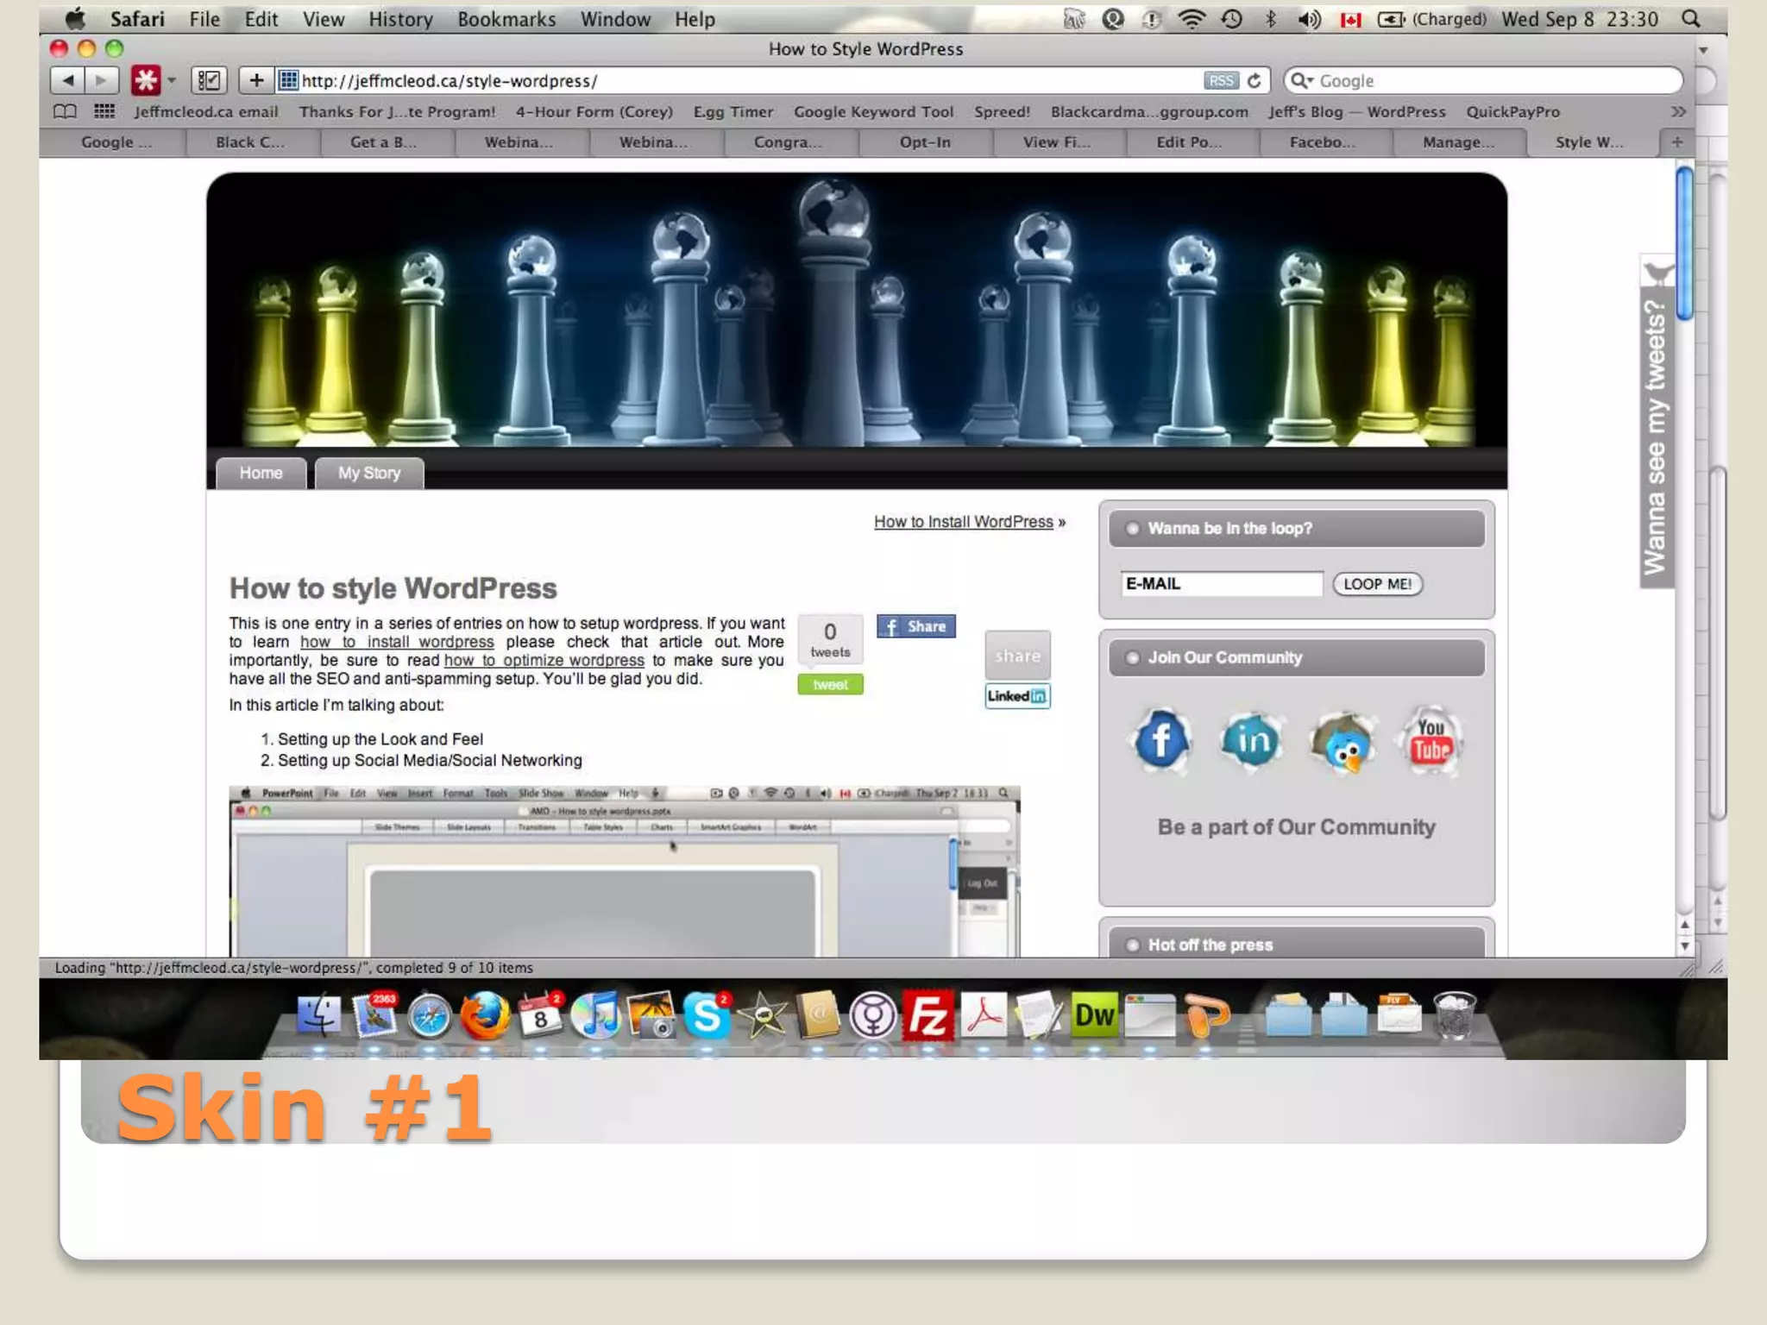Expand the bookmarks bar overflow chevron
Image resolution: width=1767 pixels, height=1325 pixels.
click(1677, 111)
